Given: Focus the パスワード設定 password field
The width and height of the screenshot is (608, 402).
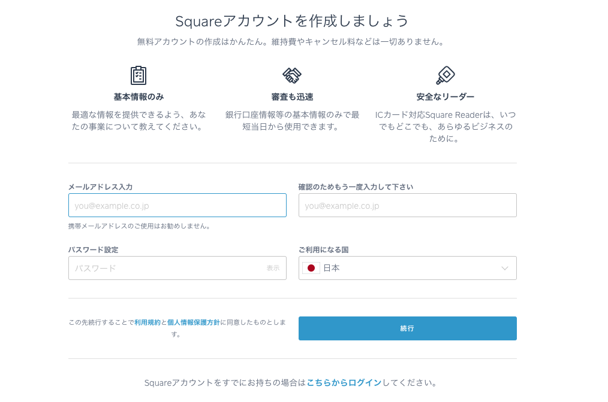Looking at the screenshot, I should tap(177, 268).
